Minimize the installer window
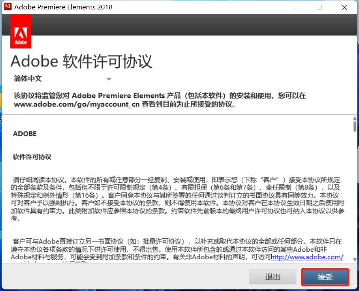 pyautogui.click(x=294, y=7)
